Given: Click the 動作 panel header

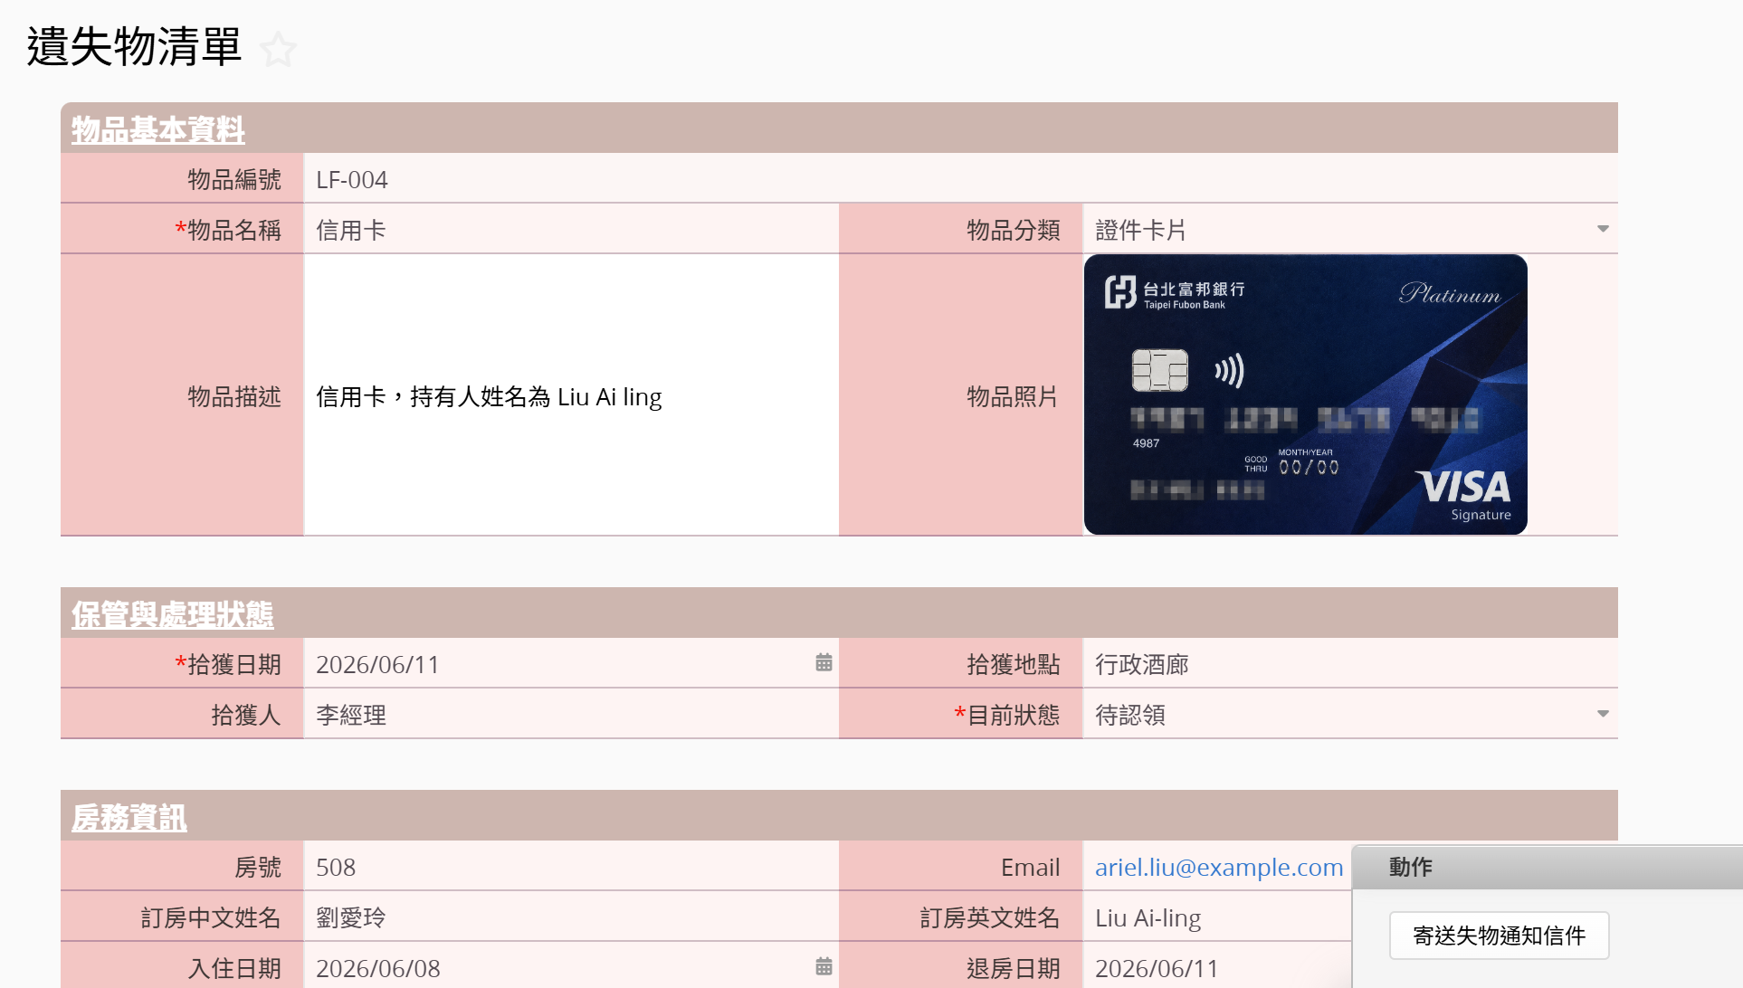Looking at the screenshot, I should click(1548, 867).
